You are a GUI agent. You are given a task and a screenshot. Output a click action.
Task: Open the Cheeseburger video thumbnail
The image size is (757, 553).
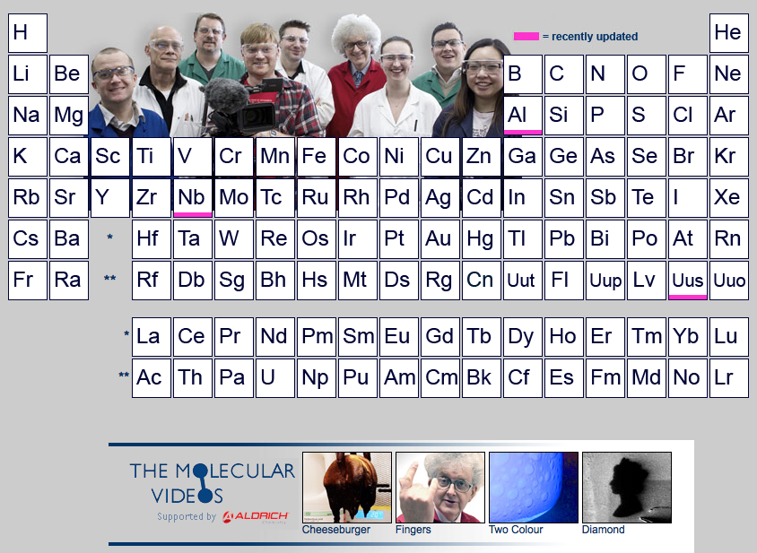tap(347, 488)
